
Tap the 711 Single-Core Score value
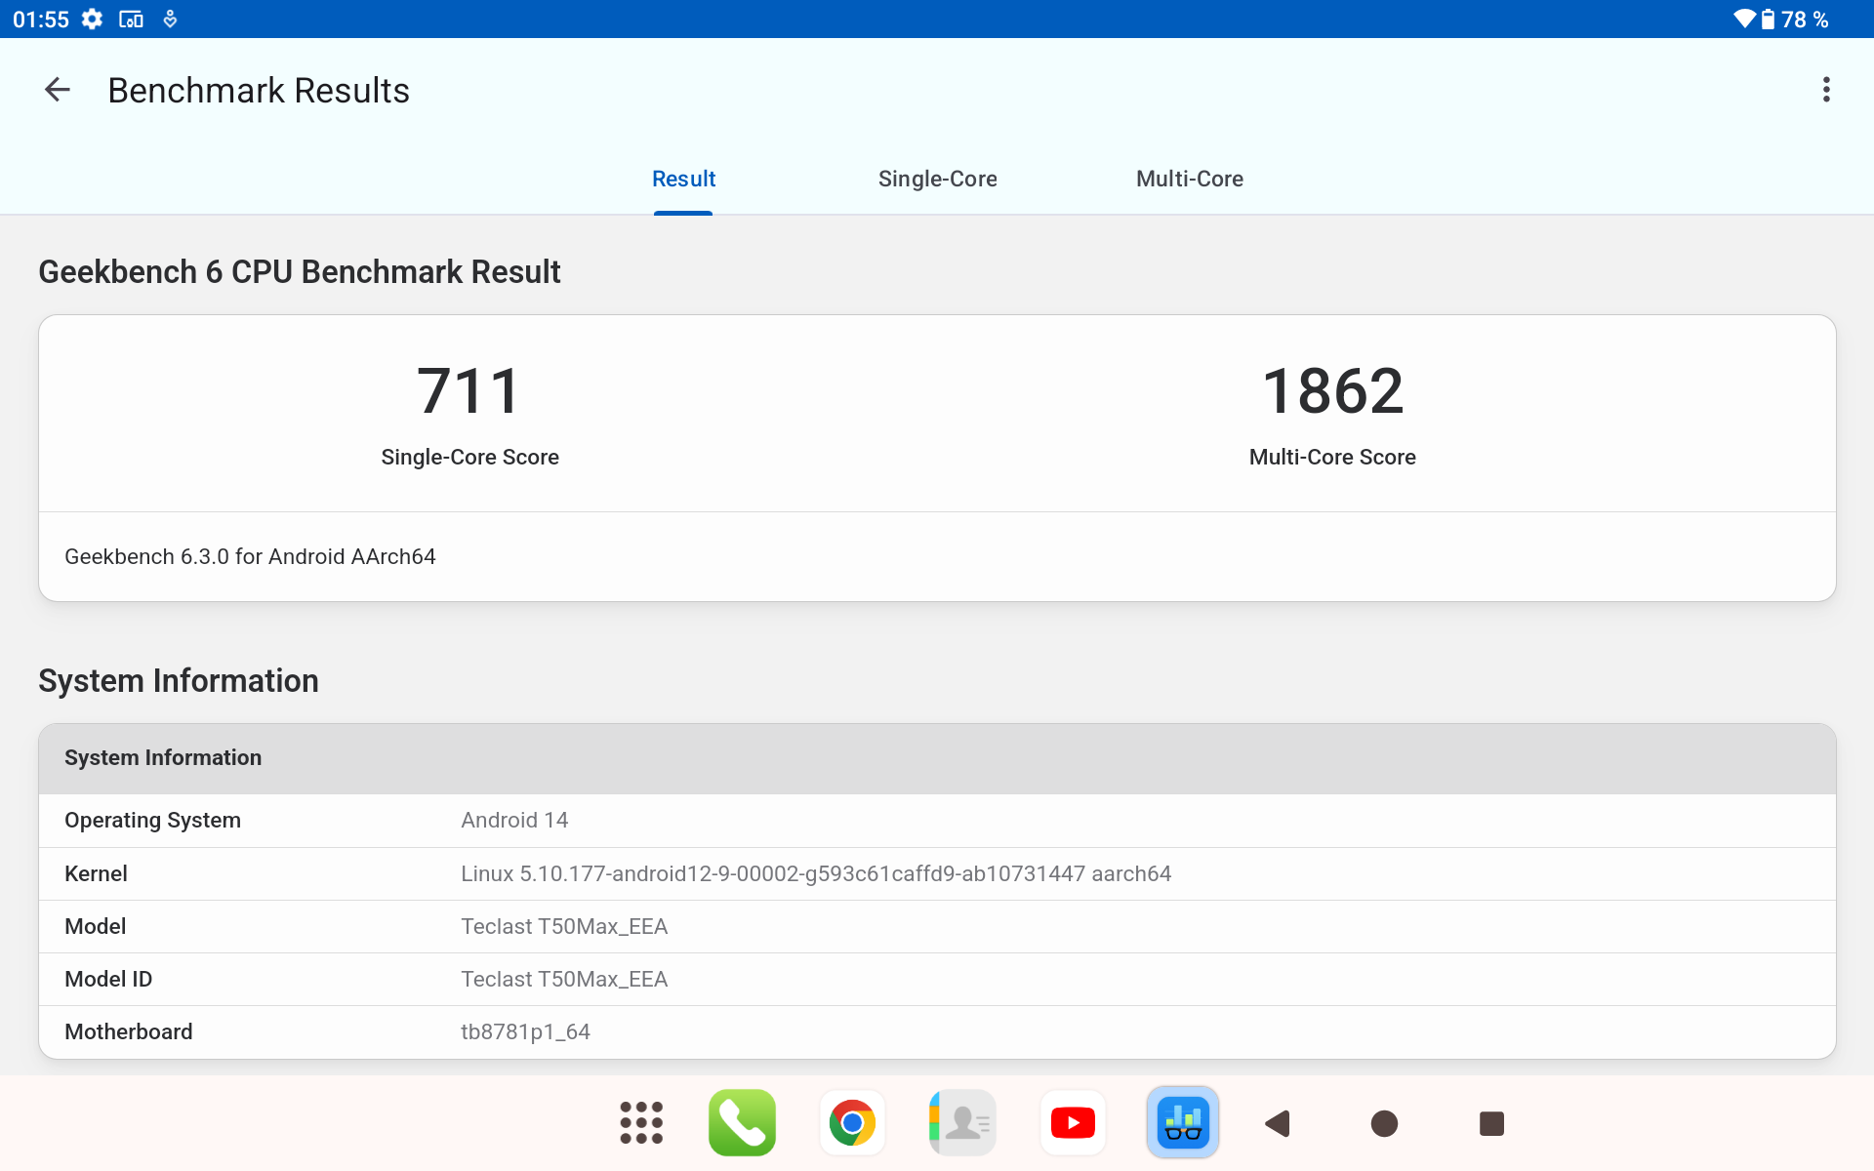point(469,391)
